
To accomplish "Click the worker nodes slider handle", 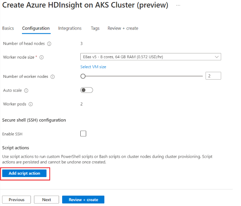I will (x=83, y=76).
